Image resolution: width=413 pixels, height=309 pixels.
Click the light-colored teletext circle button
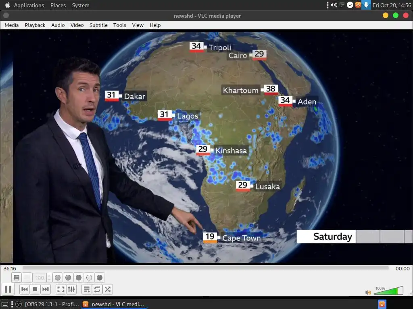(x=89, y=278)
